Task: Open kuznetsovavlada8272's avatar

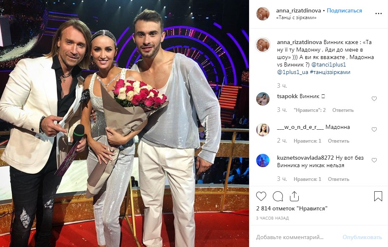Action: coord(263,161)
